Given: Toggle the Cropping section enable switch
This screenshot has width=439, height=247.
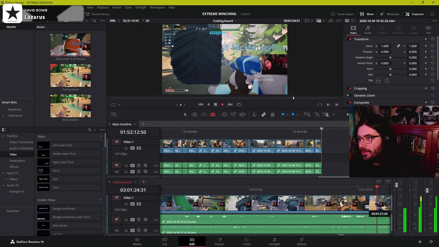Looking at the screenshot, I should [350, 89].
